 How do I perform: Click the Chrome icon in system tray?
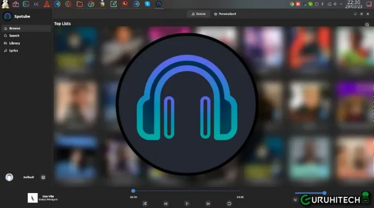[291, 4]
